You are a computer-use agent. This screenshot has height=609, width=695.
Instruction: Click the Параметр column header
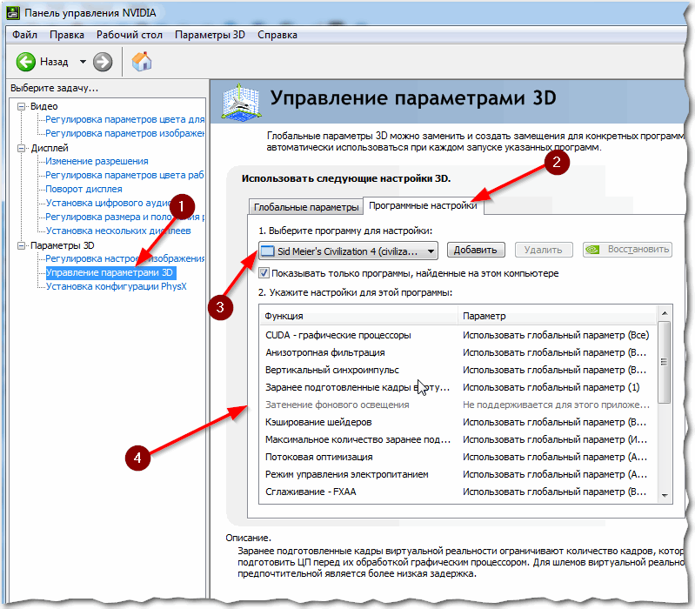[x=558, y=316]
